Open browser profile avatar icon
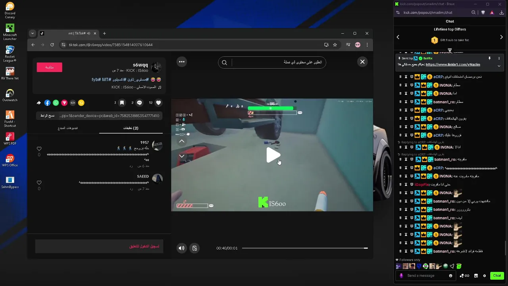This screenshot has width=508, height=286. pos(358,45)
